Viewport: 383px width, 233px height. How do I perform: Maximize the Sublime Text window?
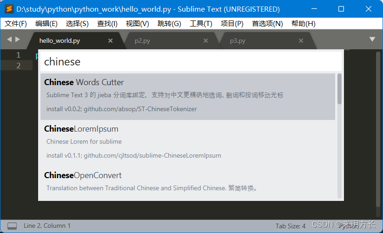click(341, 9)
